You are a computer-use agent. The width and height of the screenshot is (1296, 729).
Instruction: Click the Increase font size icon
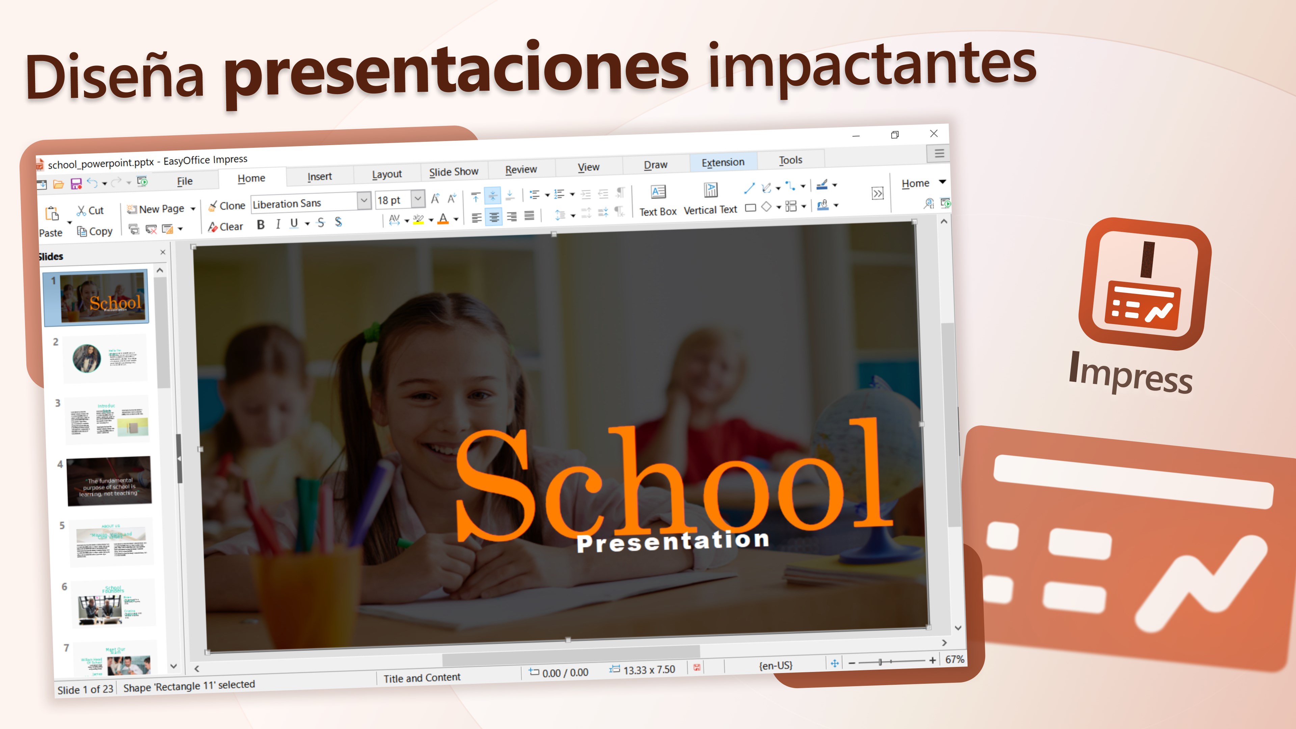435,198
